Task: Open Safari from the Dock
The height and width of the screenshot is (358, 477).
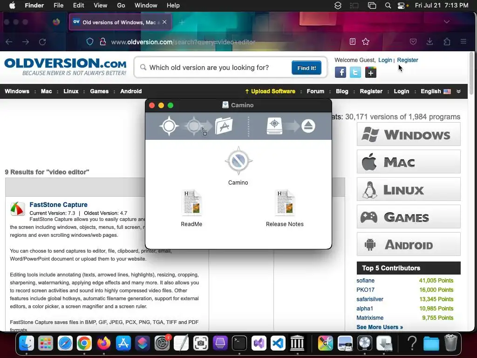Action: pos(65,343)
